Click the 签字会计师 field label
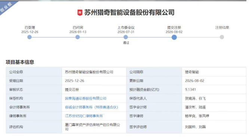 click(x=138, y=107)
